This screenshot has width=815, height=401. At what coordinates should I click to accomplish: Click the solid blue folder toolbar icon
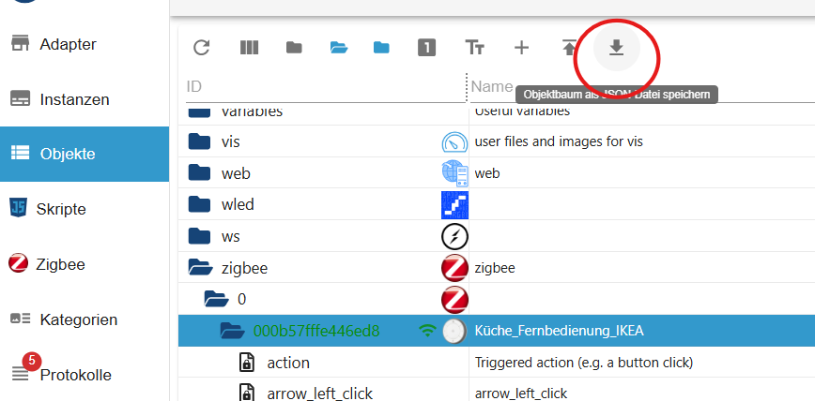point(381,48)
